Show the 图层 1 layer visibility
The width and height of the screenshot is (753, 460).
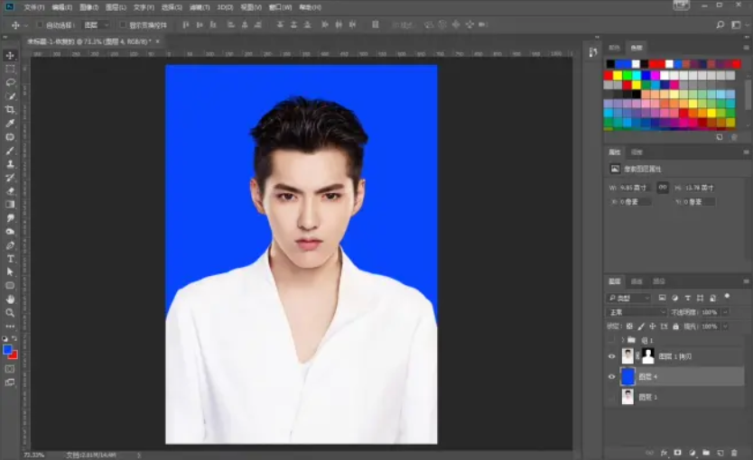click(x=611, y=397)
